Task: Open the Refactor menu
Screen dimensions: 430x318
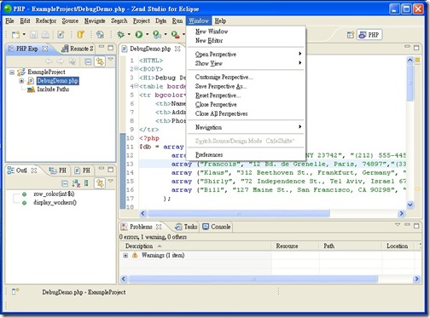Action: tap(46, 20)
